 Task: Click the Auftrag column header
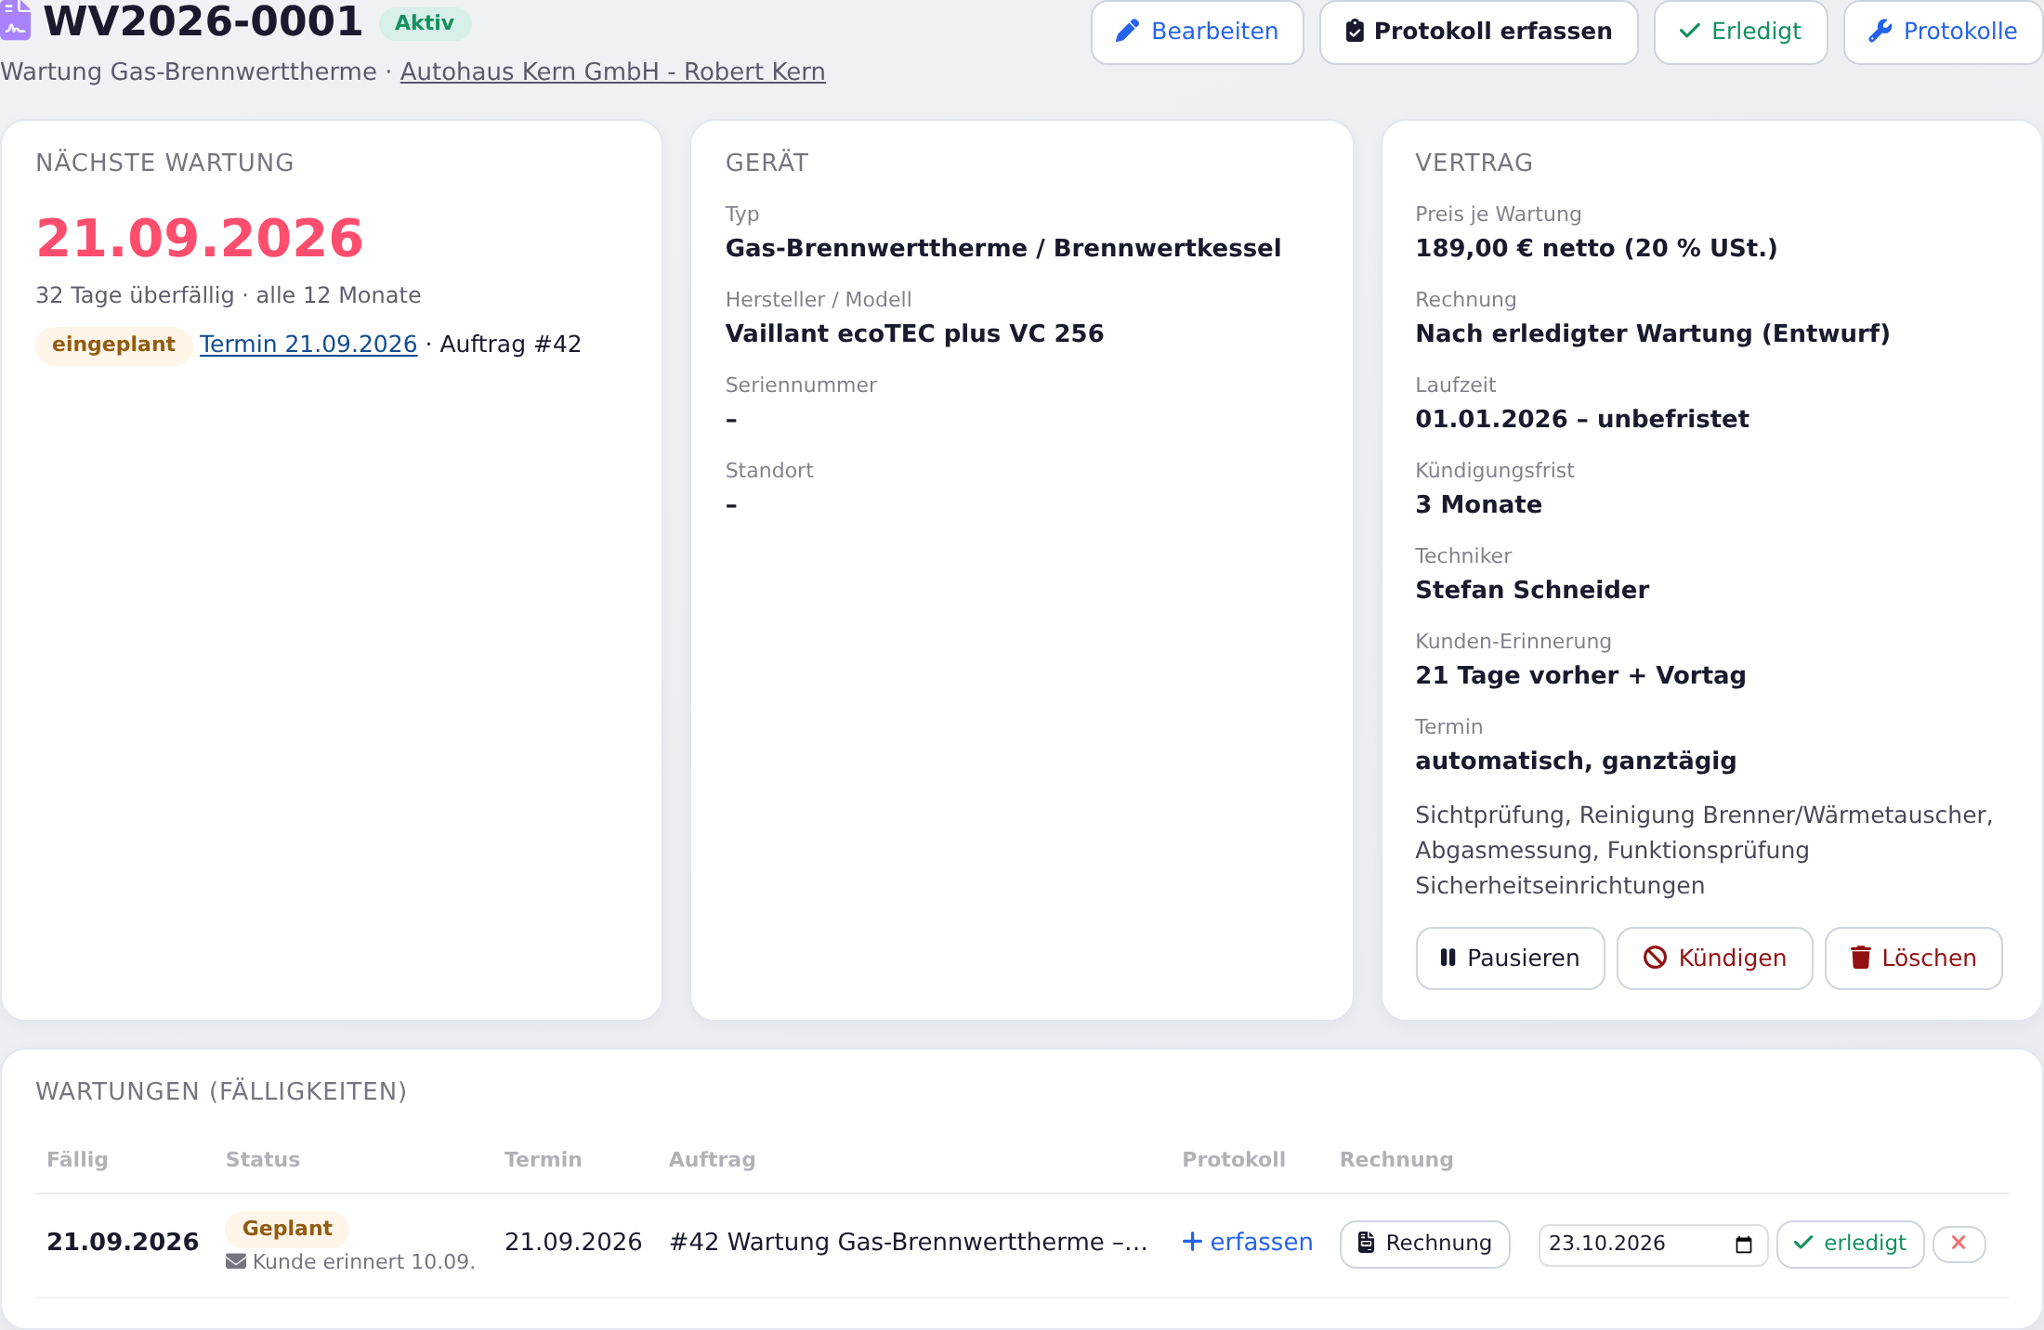click(712, 1159)
